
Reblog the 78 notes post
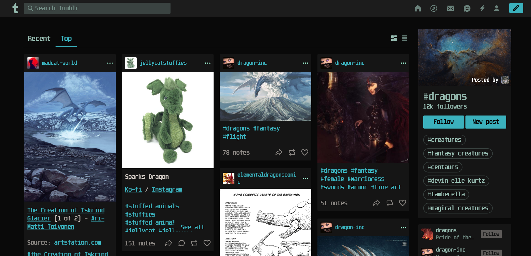tap(292, 152)
